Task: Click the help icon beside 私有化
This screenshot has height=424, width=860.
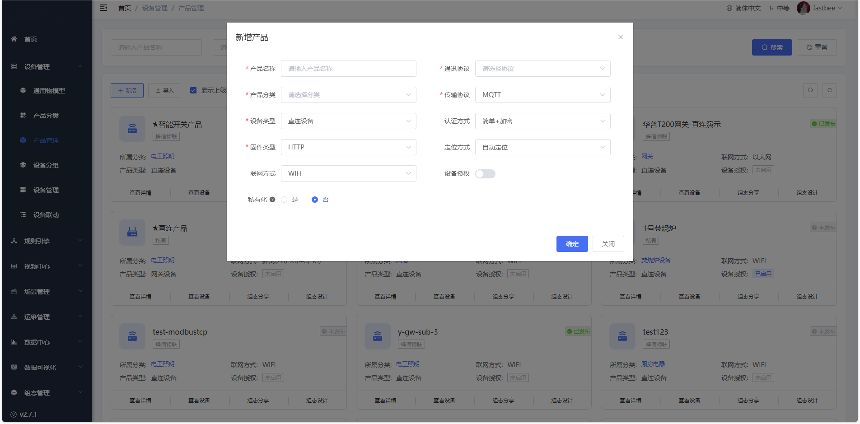Action: [272, 200]
